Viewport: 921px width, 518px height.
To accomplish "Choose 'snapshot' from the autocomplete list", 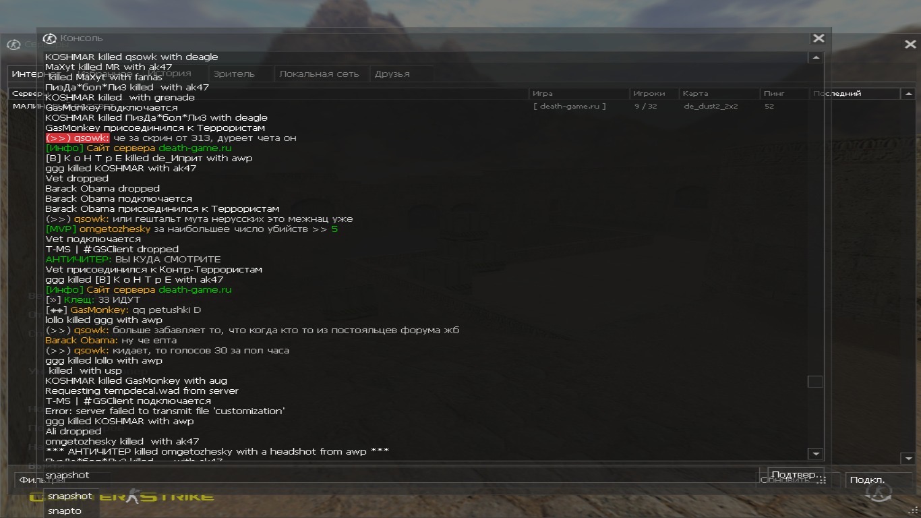I will [x=70, y=496].
